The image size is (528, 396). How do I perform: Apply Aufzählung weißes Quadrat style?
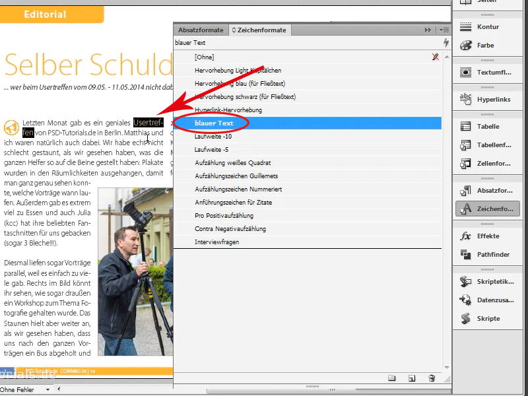pos(308,162)
